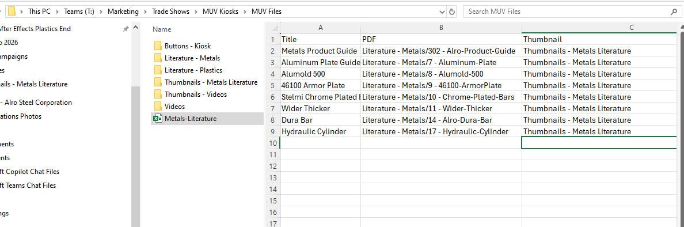Viewport: 684px width, 227px height.
Task: Expand the chevron after Marketing breadcrumb
Action: tap(145, 12)
